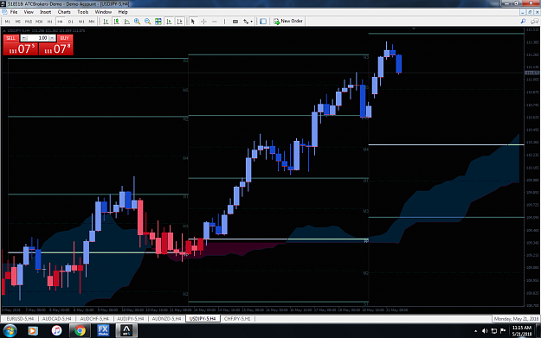Image resolution: width=541 pixels, height=338 pixels.
Task: Select the M30 timeframe button
Action: [39, 22]
